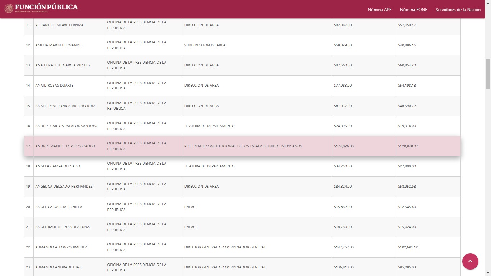491x276 pixels.
Task: Click ENLACE in Angelica Garcia Bonilla row
Action: pos(191,207)
